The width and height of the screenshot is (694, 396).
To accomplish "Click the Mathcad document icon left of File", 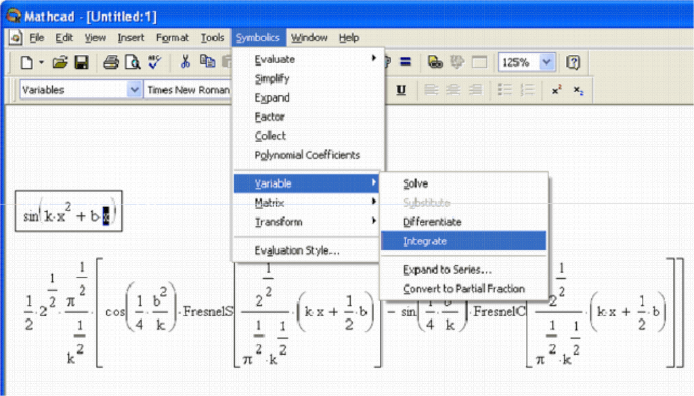I will click(x=16, y=38).
